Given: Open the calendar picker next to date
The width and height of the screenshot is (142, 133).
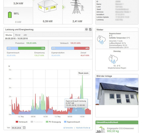Looking at the screenshot, I should pyautogui.click(x=24, y=128).
